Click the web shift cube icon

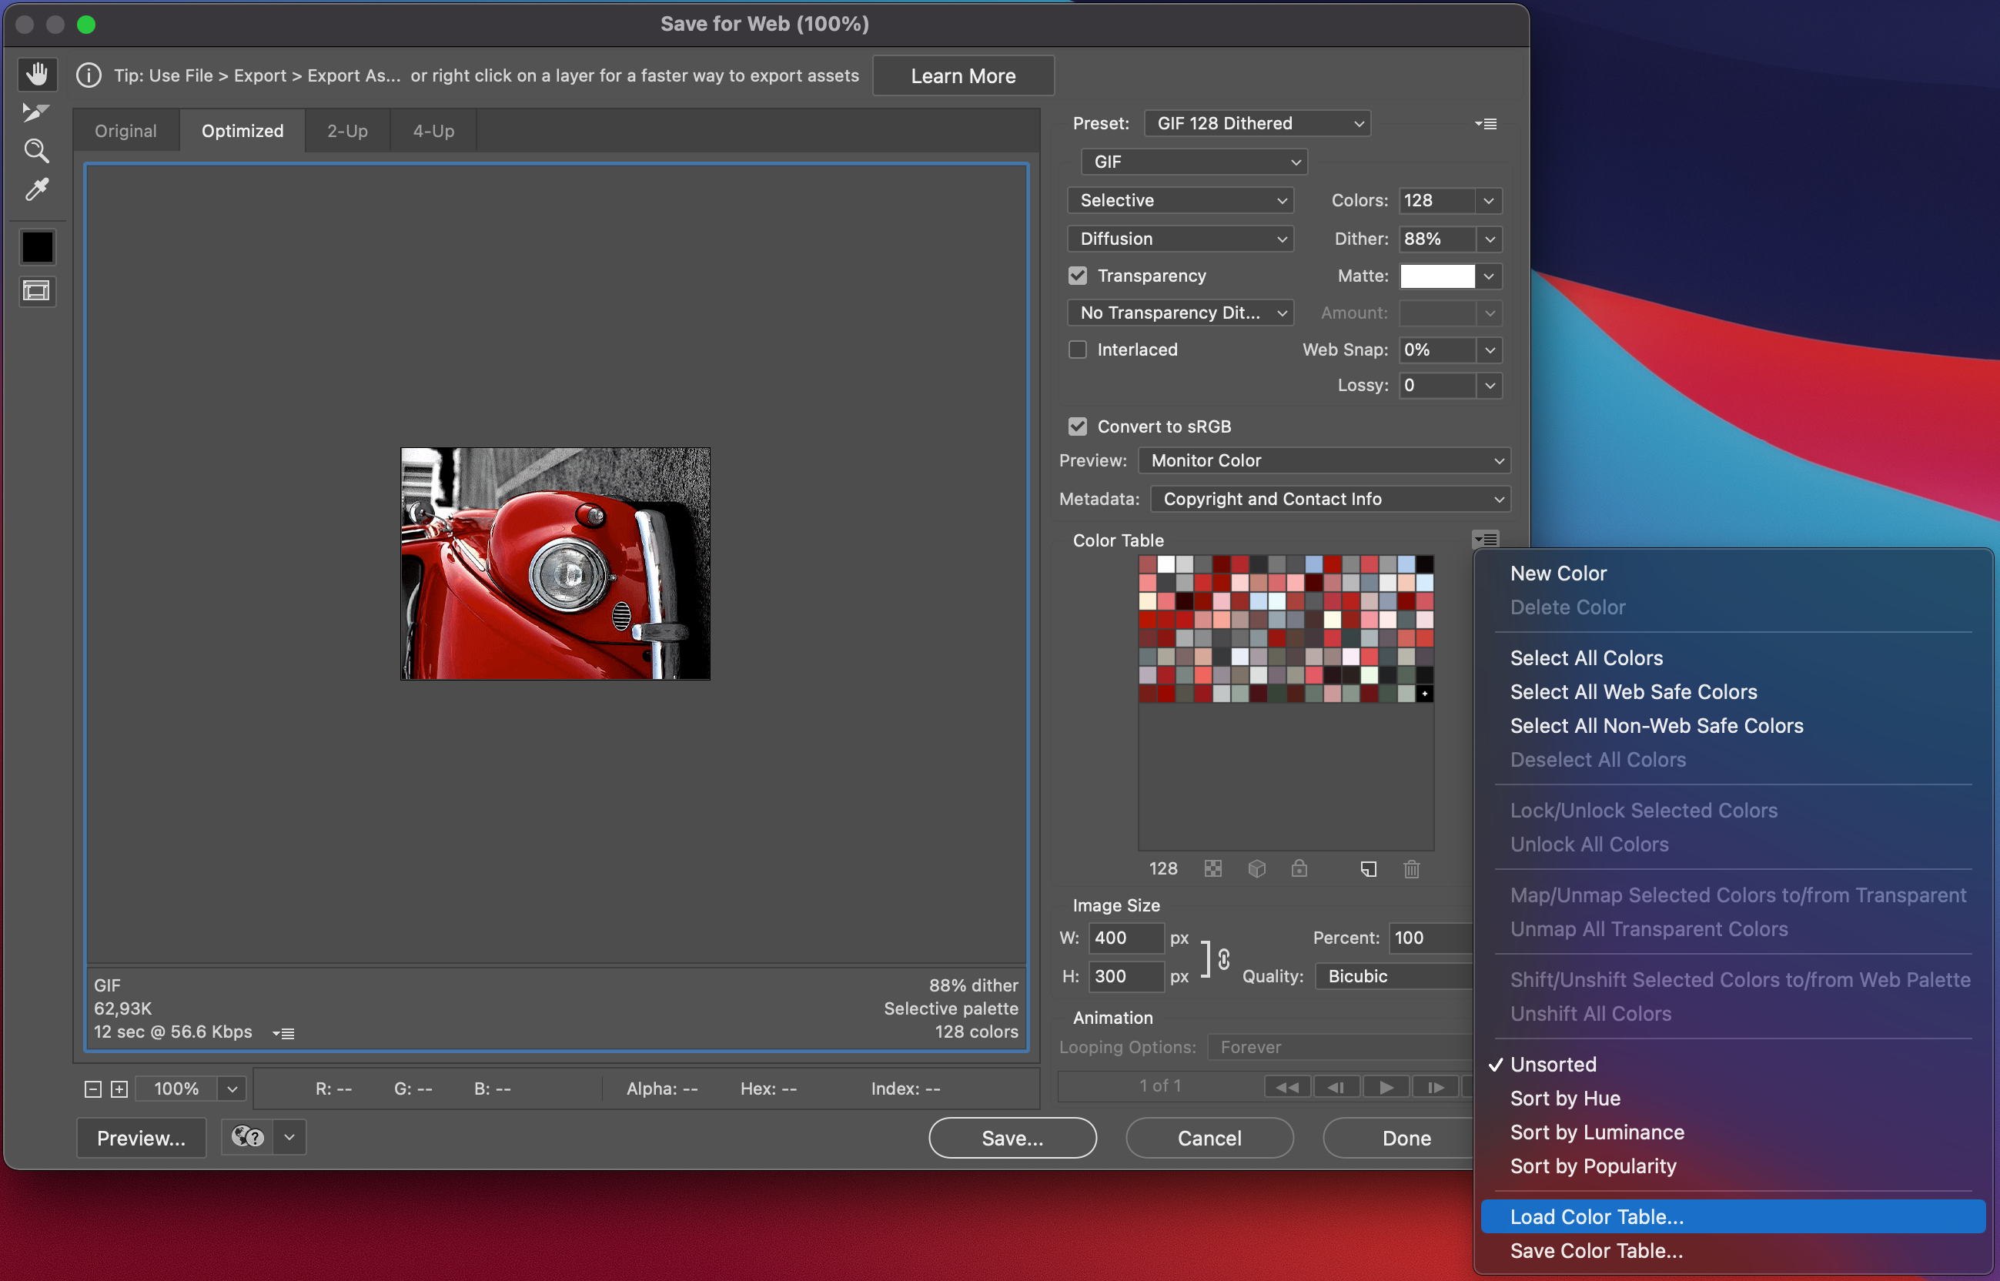pyautogui.click(x=1256, y=868)
